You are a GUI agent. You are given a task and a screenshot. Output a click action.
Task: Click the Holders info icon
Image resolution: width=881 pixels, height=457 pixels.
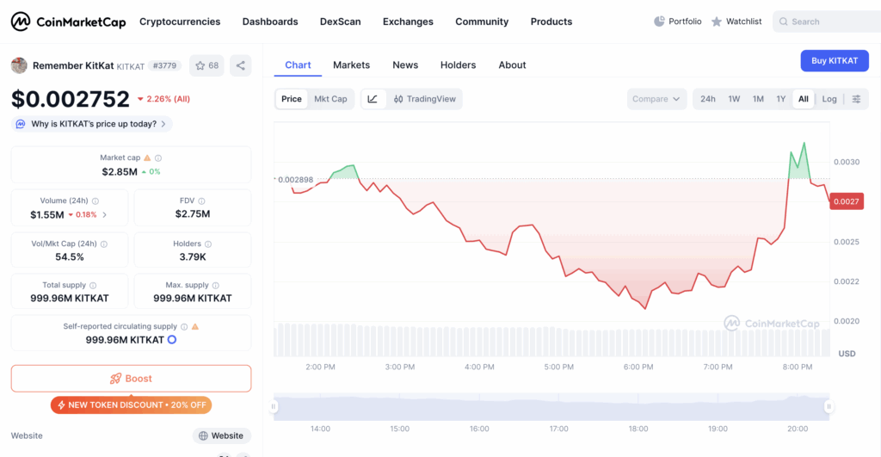[x=208, y=244]
